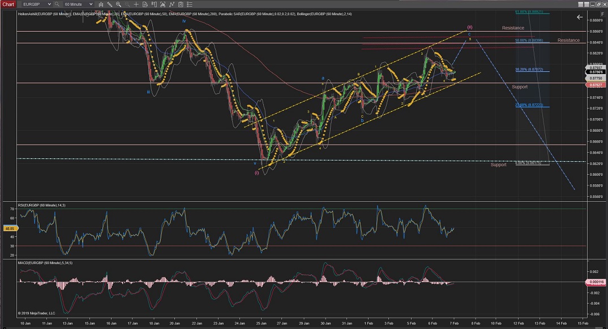
Task: Click the left arrow near the price axis
Action: tap(580, 17)
